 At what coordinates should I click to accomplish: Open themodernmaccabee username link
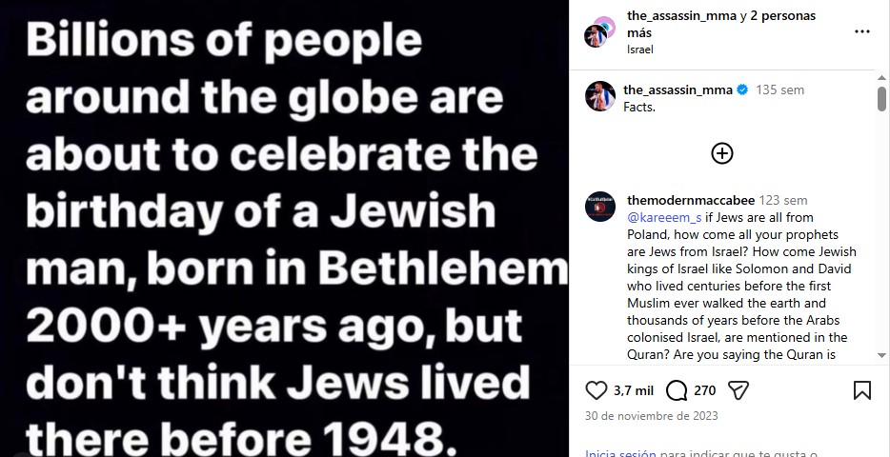coord(691,200)
